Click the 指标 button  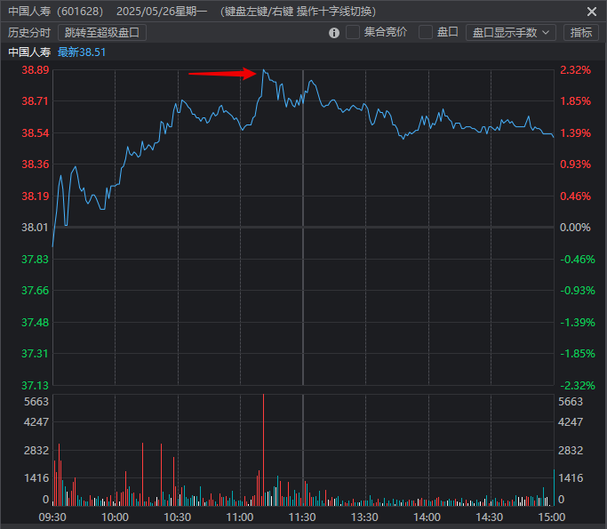(x=581, y=33)
